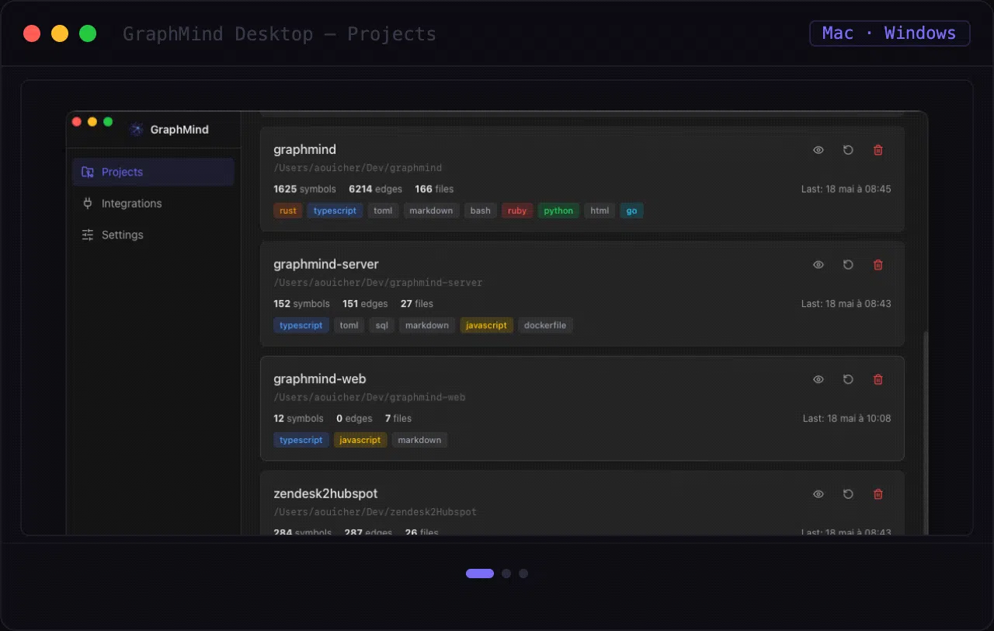The width and height of the screenshot is (994, 631).
Task: Go to the second carousel dot
Action: click(506, 573)
